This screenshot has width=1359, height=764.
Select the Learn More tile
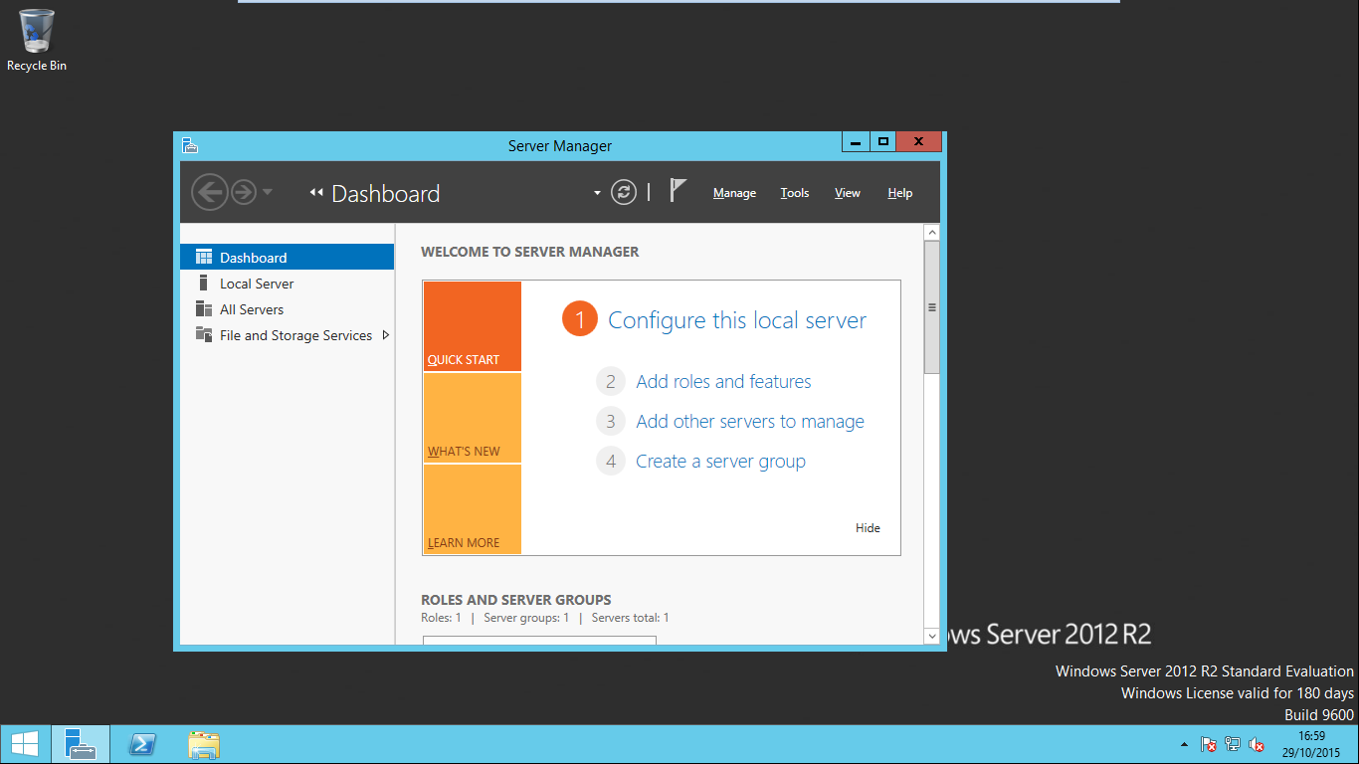472,509
